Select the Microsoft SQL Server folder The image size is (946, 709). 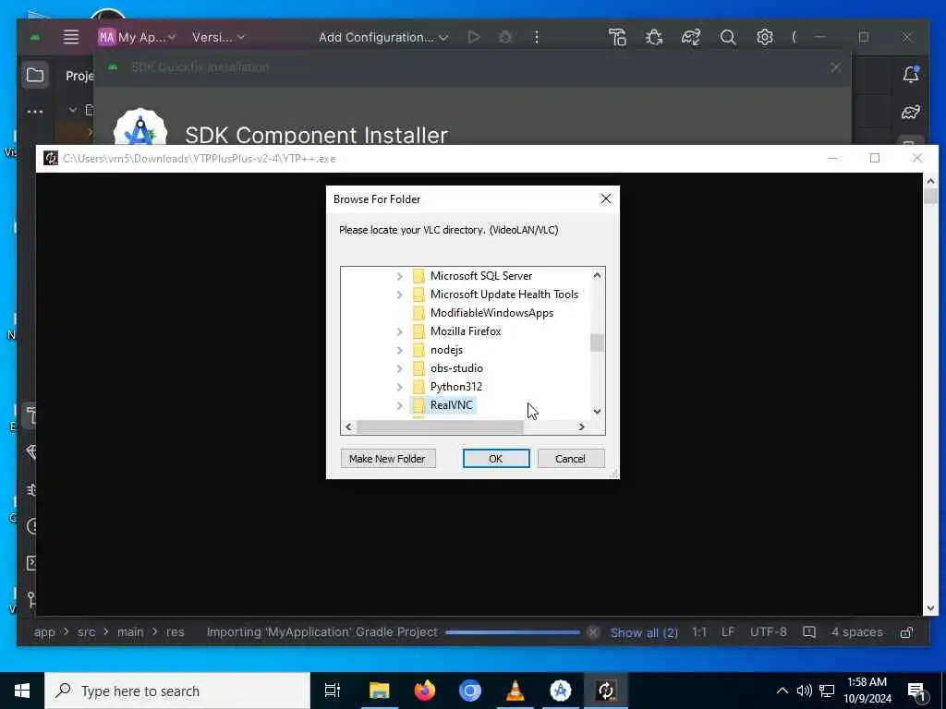point(480,275)
